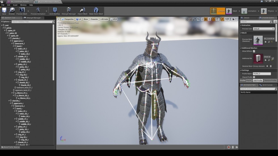
Task: Switch to the Physics editor mode
Action: 268,11
